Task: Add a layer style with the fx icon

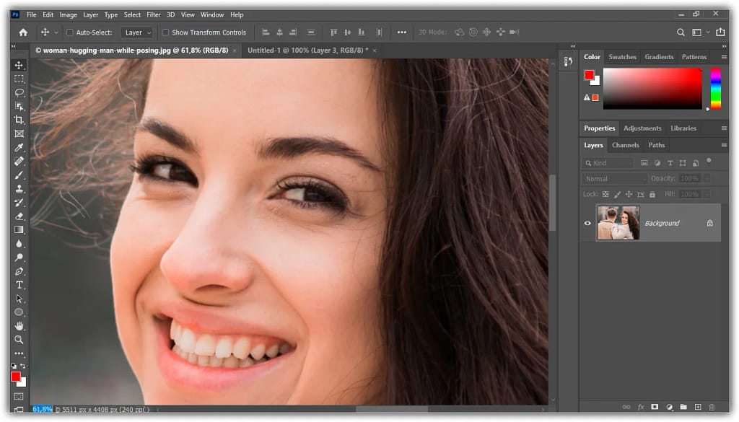Action: (x=639, y=407)
